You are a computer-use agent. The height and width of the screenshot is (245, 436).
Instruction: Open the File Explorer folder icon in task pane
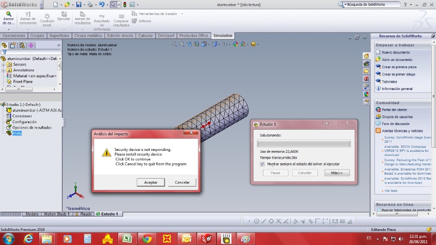366,71
